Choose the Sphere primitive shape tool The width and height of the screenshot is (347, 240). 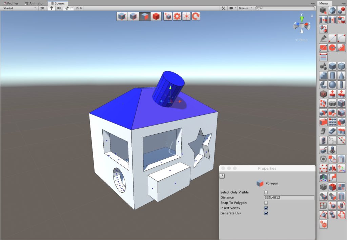point(332,85)
